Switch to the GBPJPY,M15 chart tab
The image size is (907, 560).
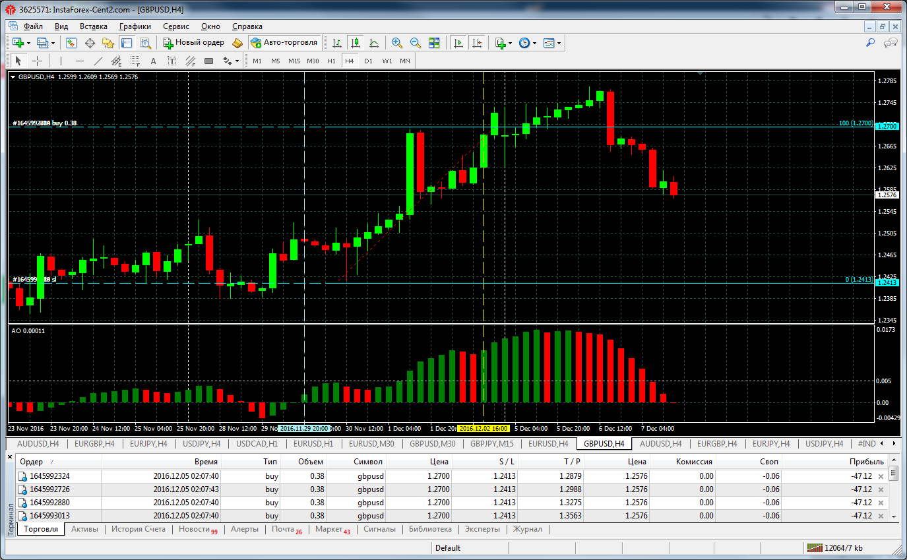point(492,443)
